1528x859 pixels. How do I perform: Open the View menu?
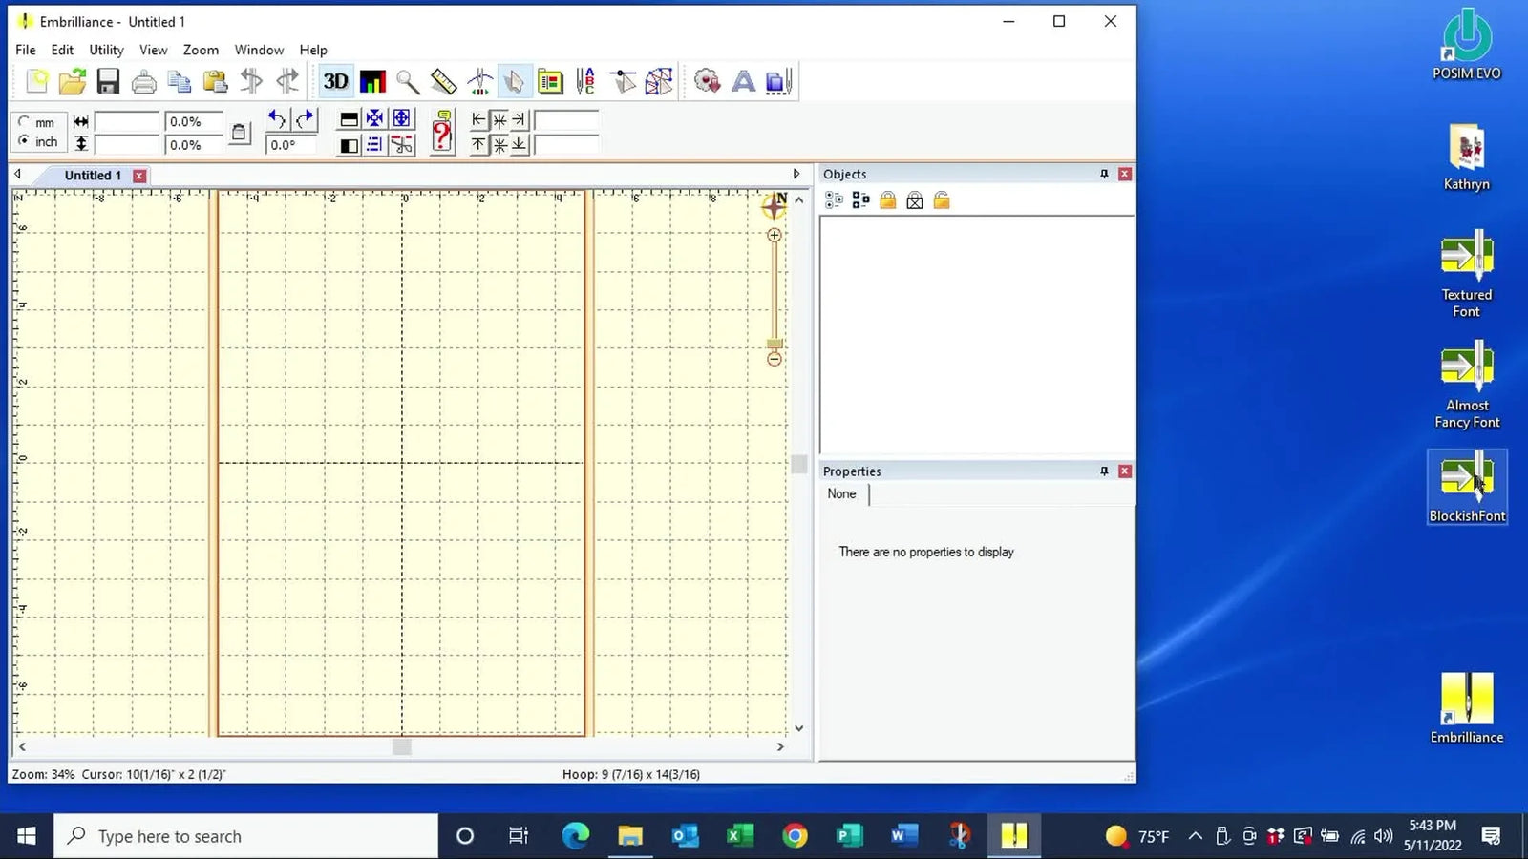click(153, 50)
